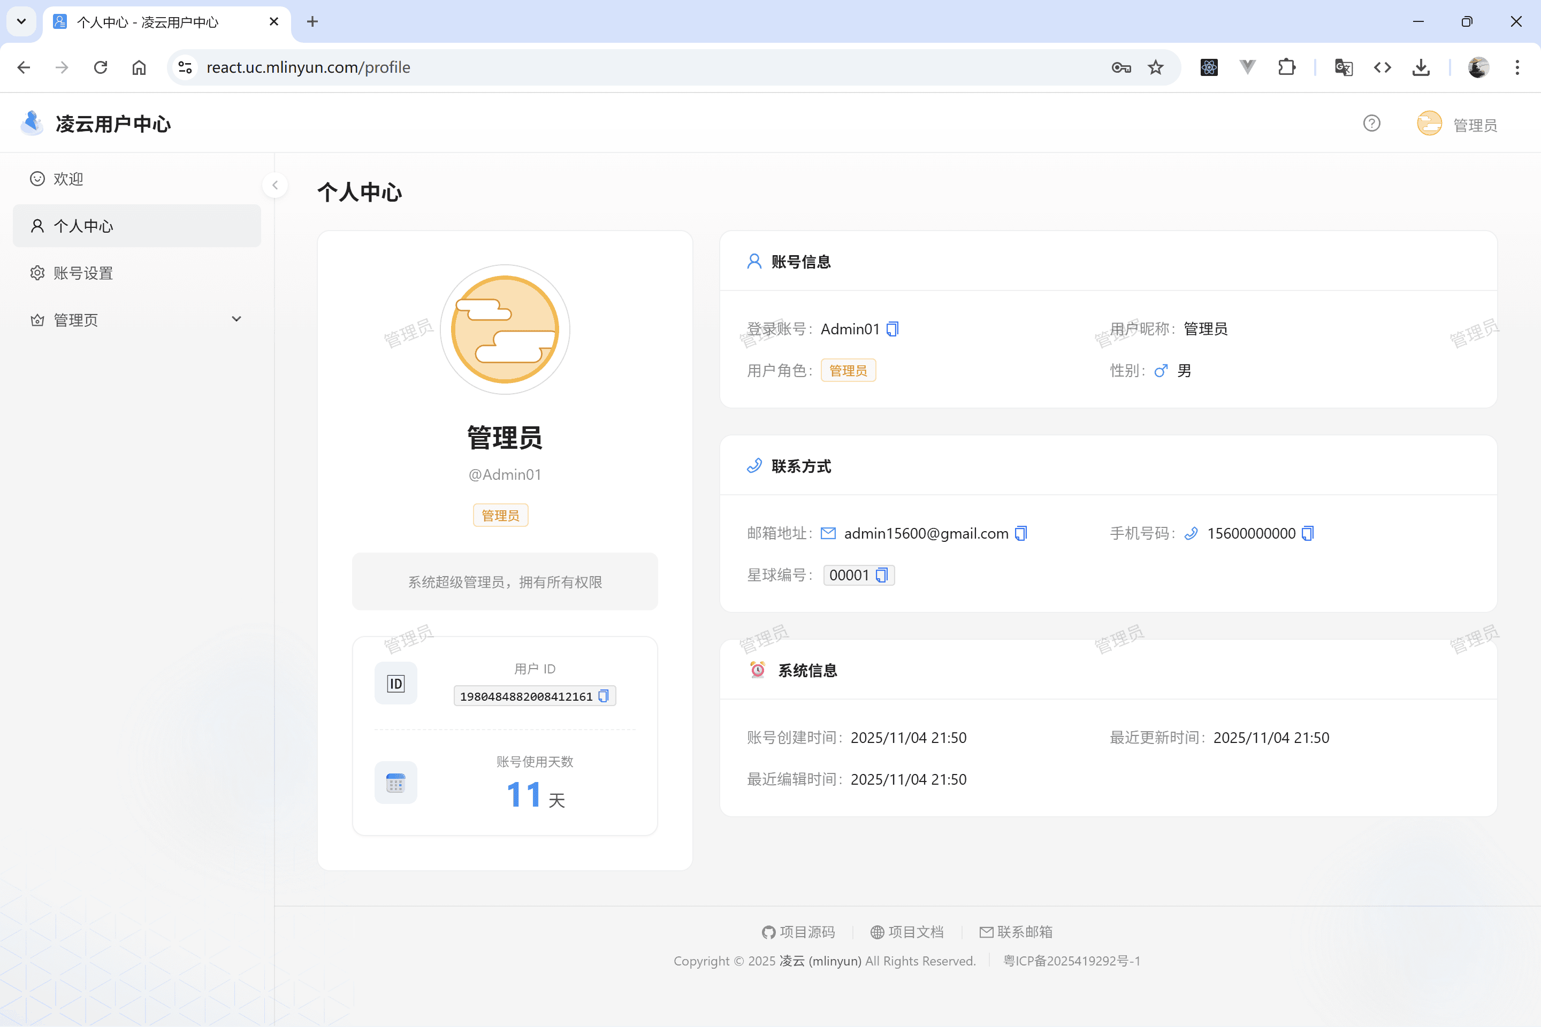Open the Chrome three-dot menu
1541x1027 pixels.
pos(1517,67)
